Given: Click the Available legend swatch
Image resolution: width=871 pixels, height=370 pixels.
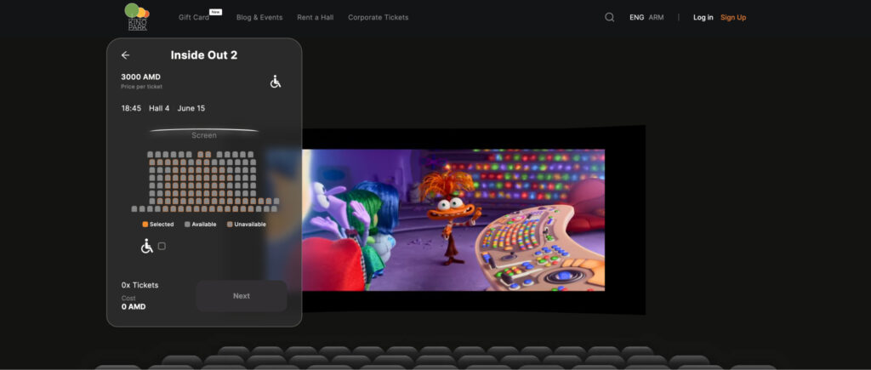Looking at the screenshot, I should pos(187,225).
